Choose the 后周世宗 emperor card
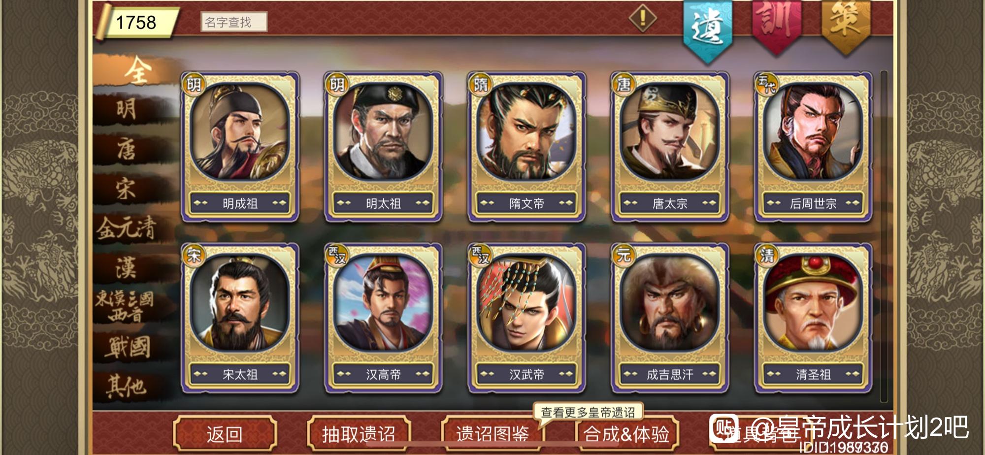This screenshot has height=455, width=985. pyautogui.click(x=813, y=147)
